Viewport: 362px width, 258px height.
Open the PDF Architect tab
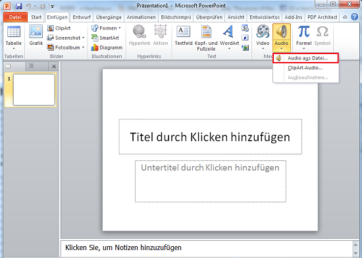pos(323,17)
